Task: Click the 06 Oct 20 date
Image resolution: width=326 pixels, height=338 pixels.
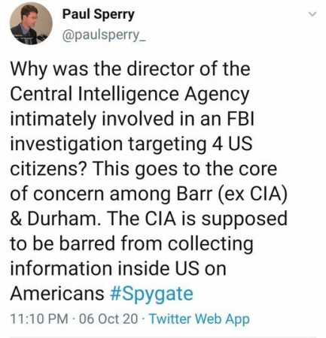Action: point(108,319)
